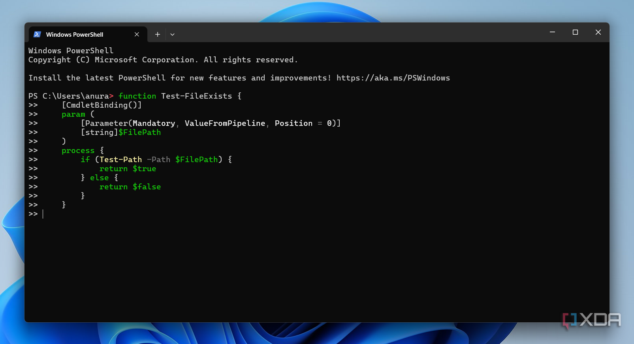Select the Windows PowerShell tab

[x=88, y=34]
